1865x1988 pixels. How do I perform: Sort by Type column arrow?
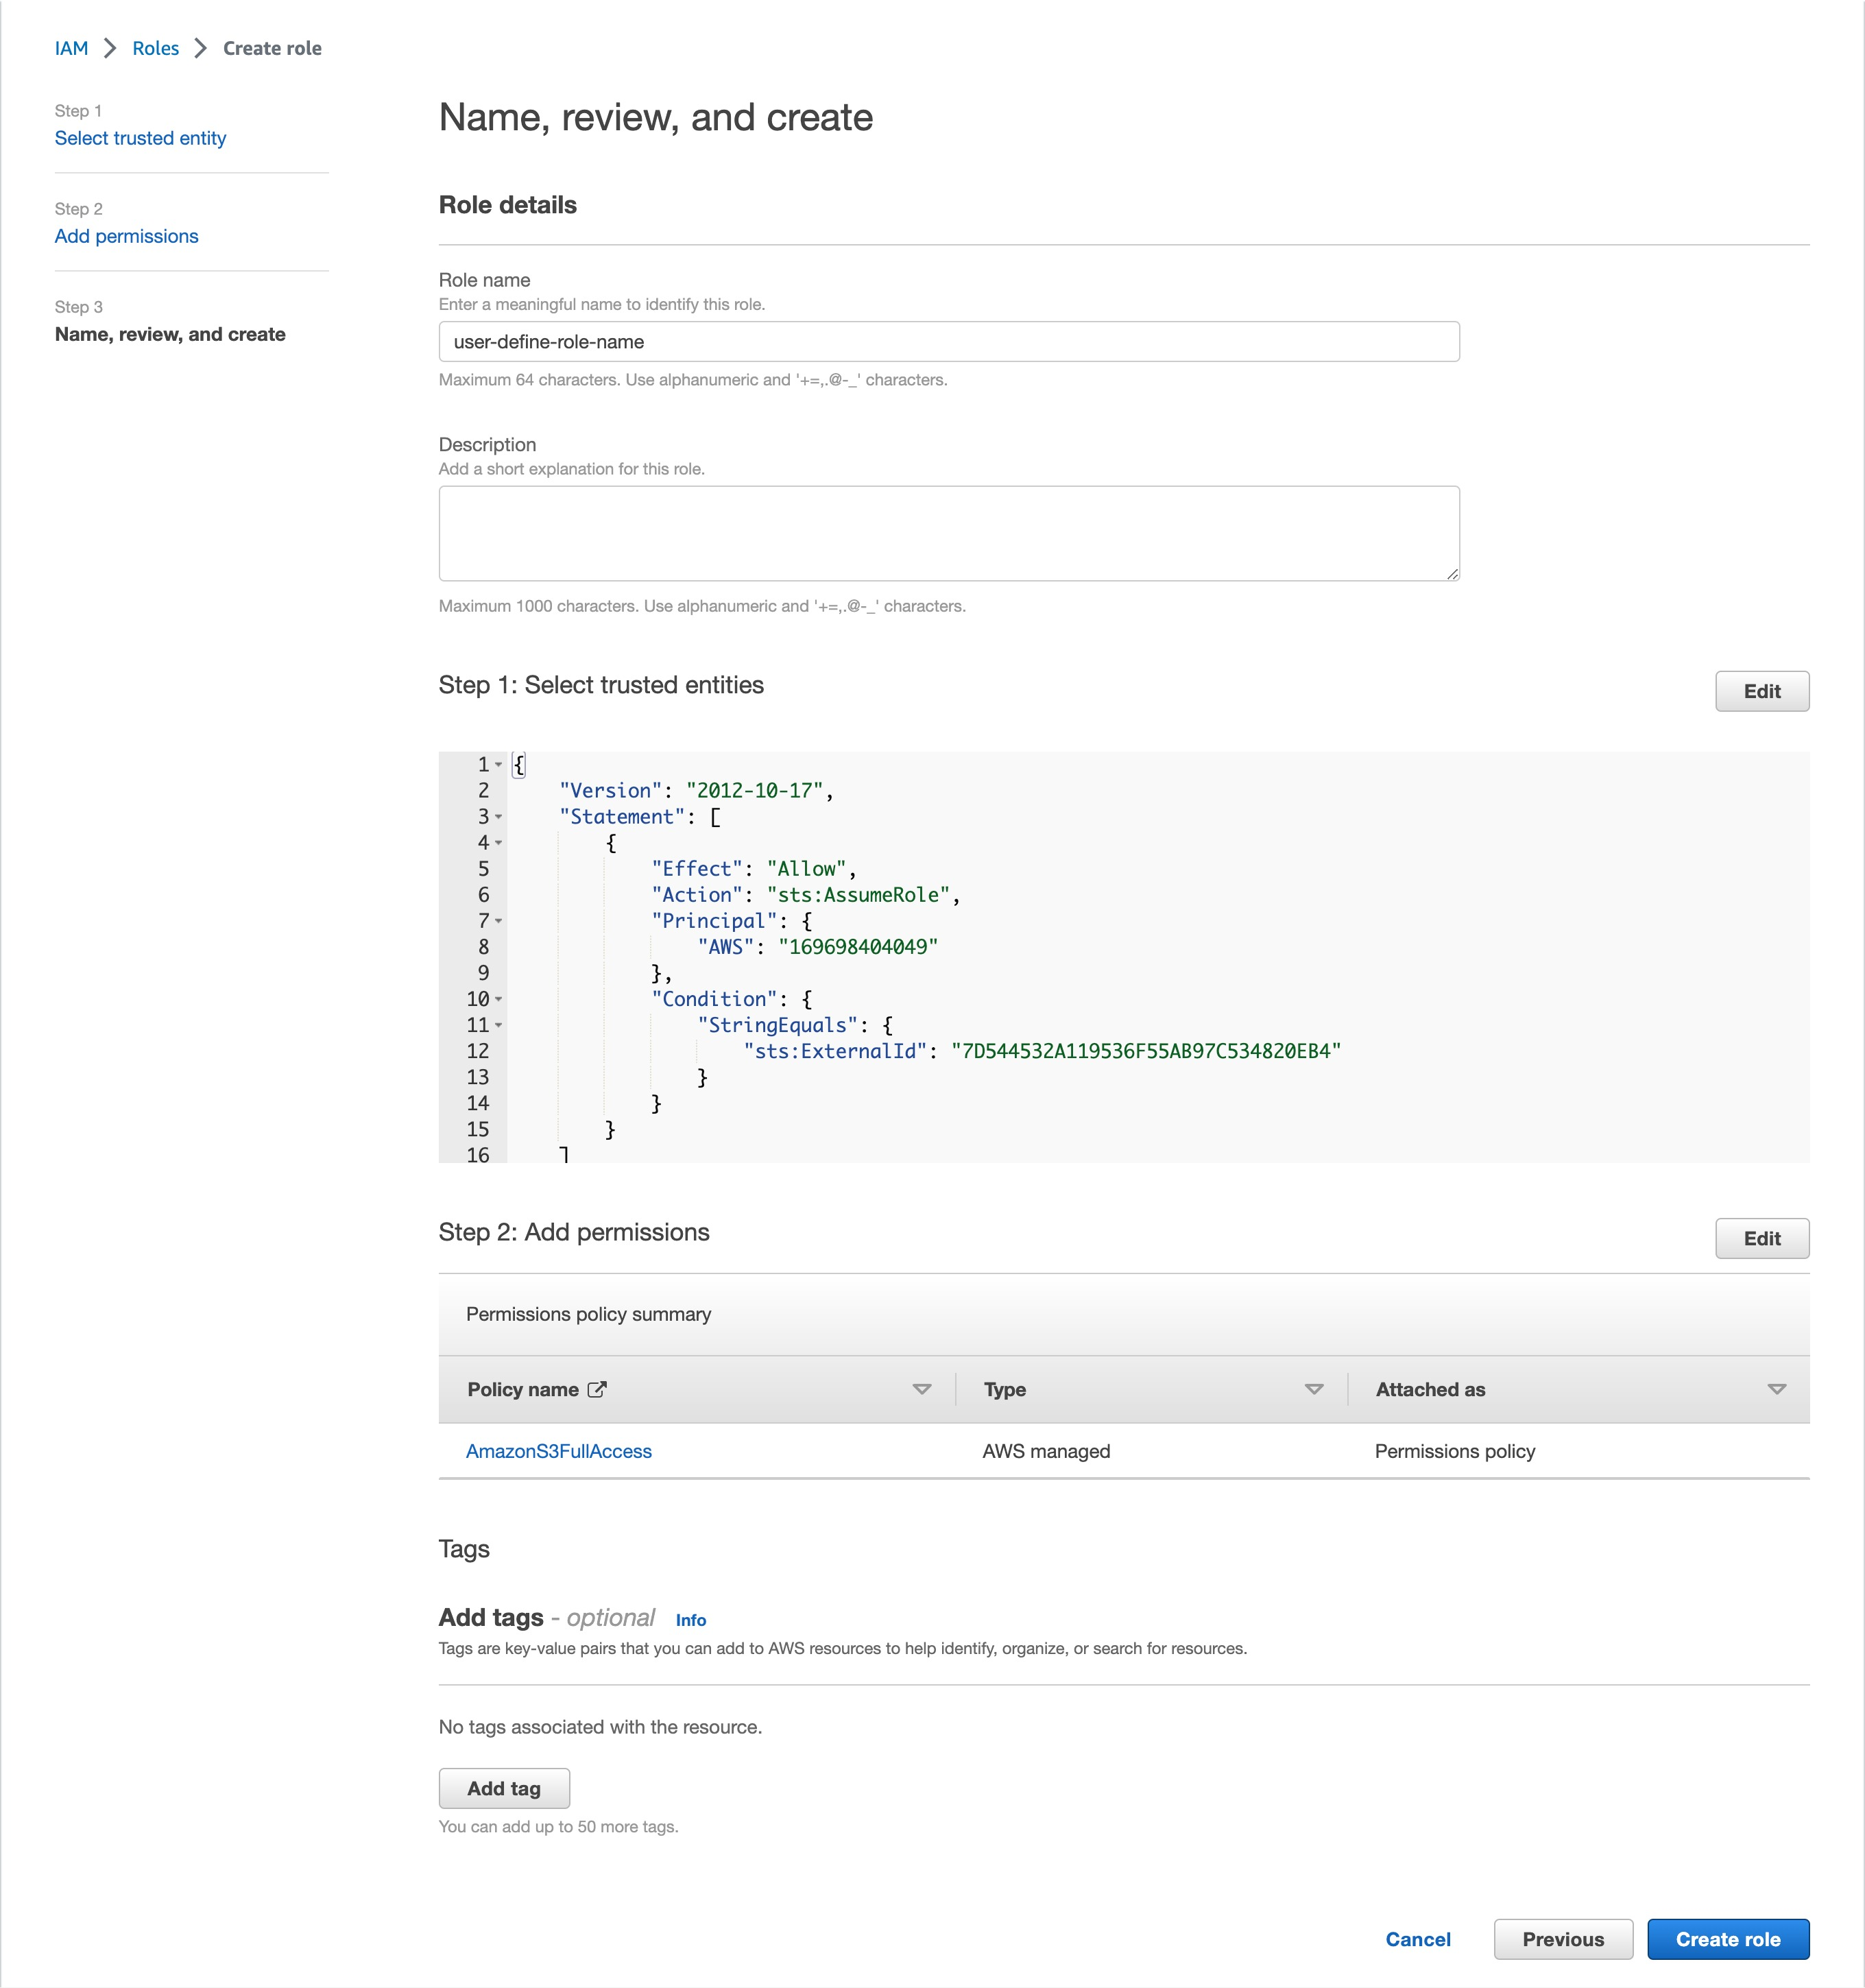pos(1314,1389)
